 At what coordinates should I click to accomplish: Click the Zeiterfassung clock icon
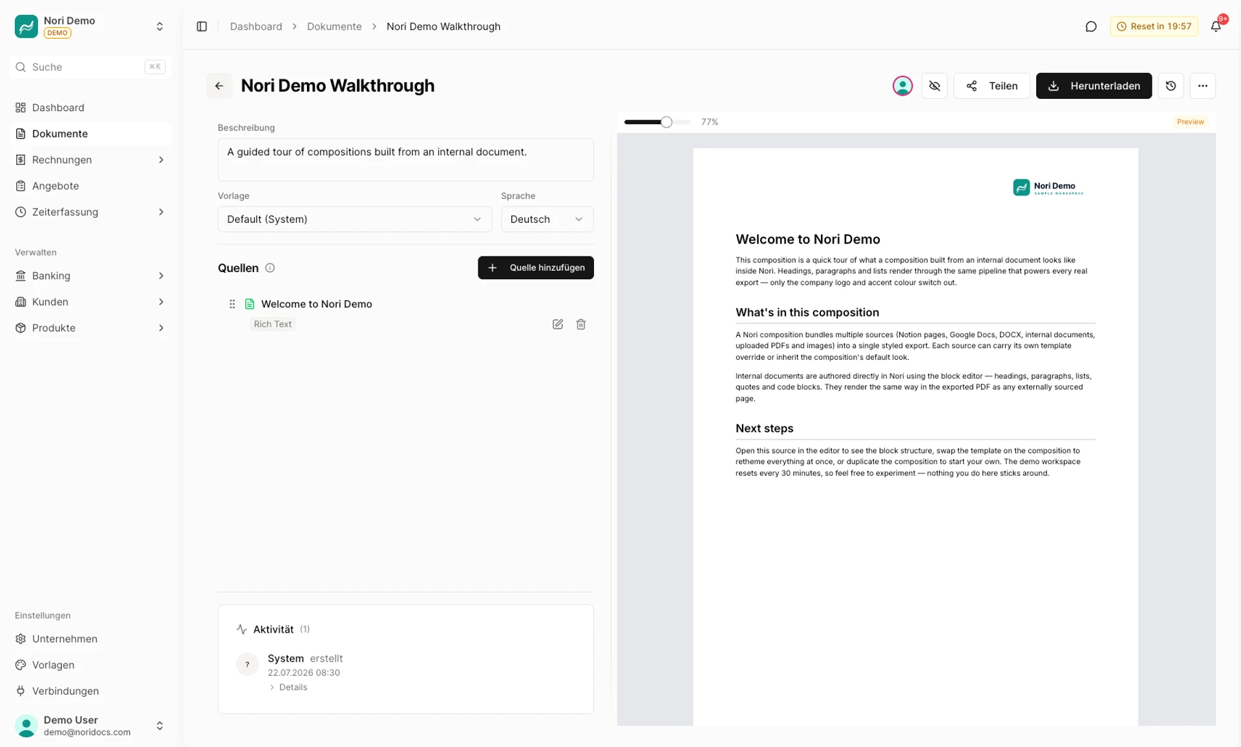click(x=21, y=212)
